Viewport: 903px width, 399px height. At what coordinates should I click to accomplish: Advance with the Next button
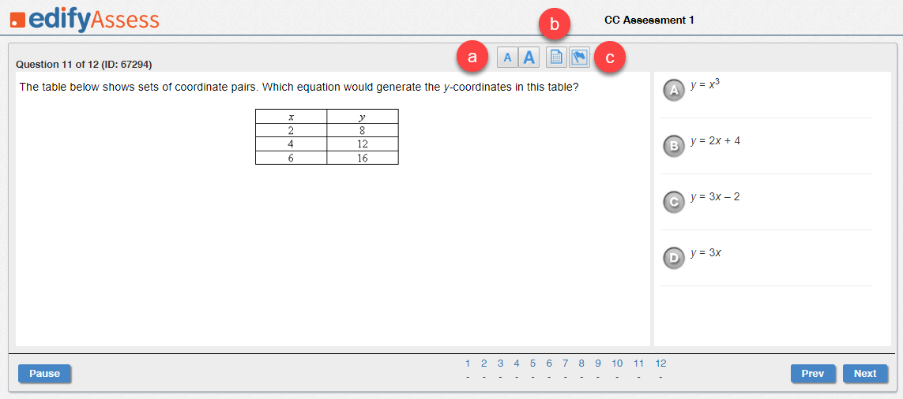(x=865, y=373)
